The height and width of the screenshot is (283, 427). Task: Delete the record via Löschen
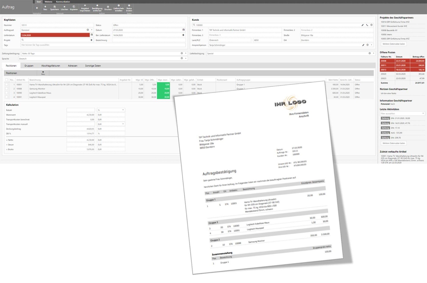coord(64,8)
